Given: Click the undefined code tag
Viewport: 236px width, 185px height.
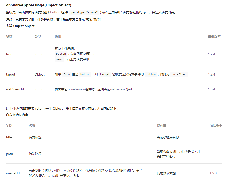Looking at the screenshot, I should [179, 74].
